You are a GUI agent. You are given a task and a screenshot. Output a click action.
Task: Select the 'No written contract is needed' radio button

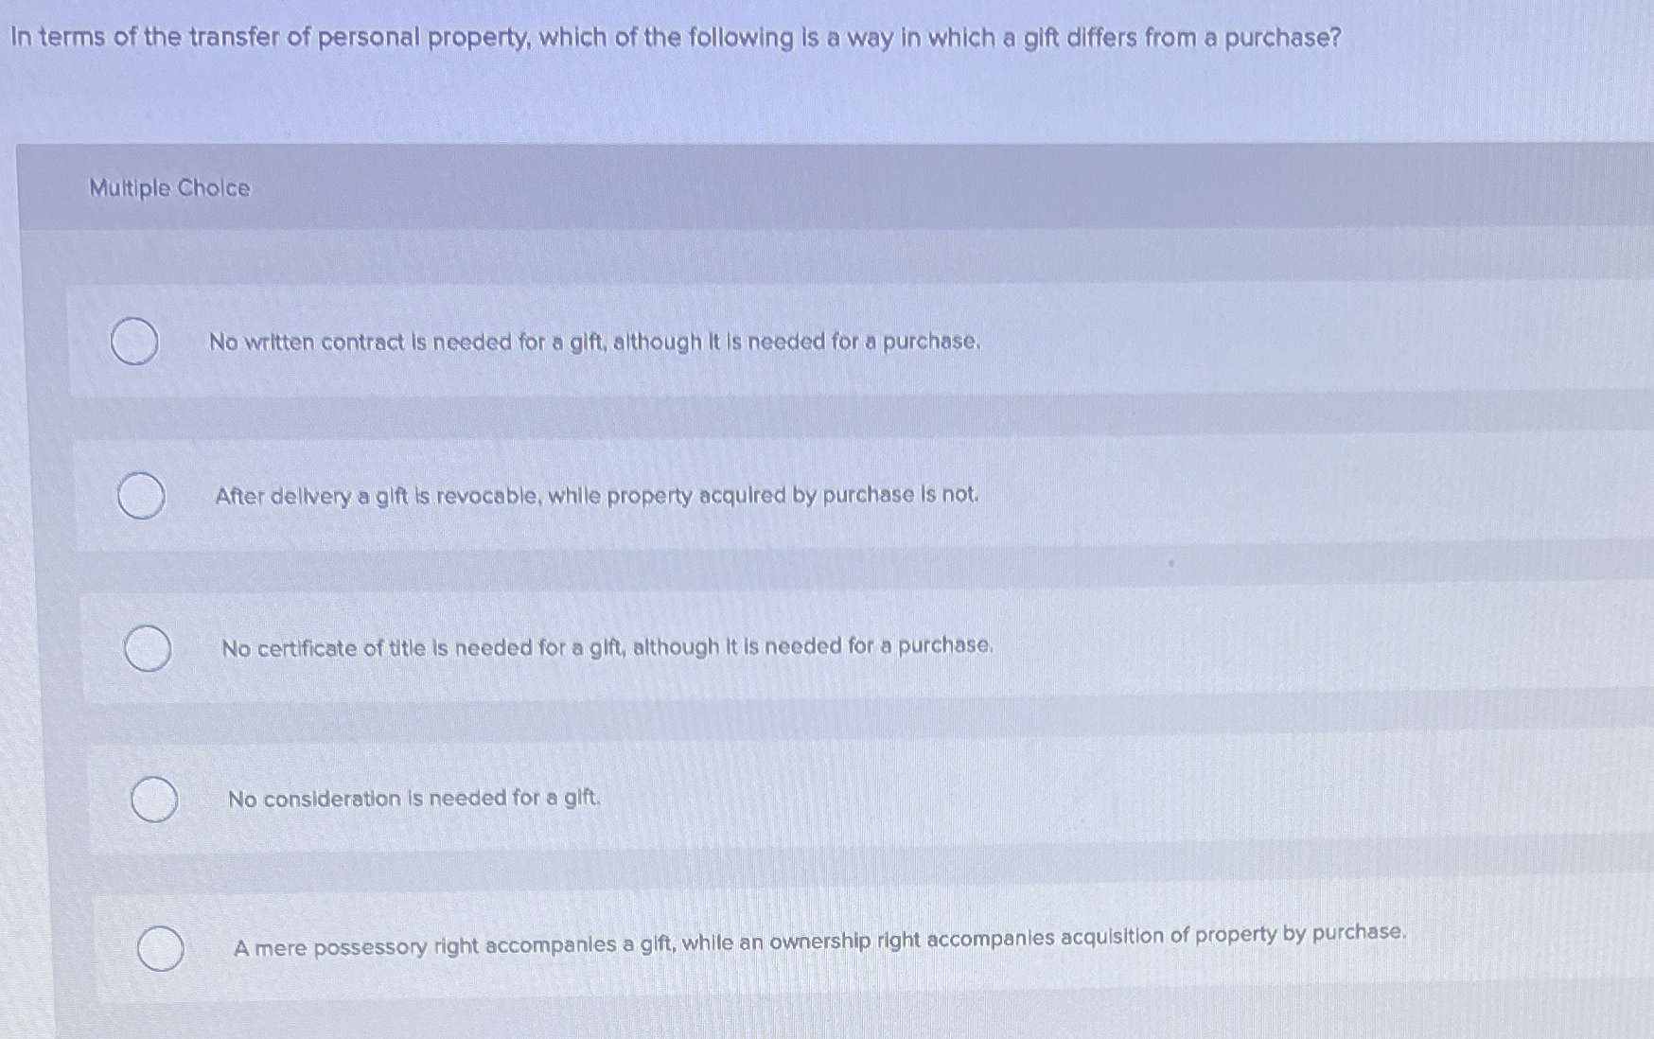(x=134, y=343)
